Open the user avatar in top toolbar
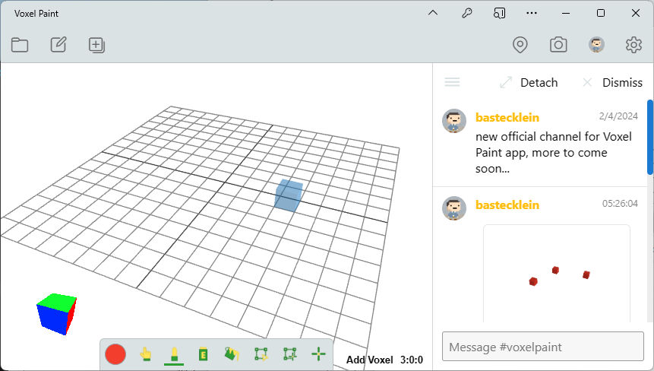 (x=596, y=44)
